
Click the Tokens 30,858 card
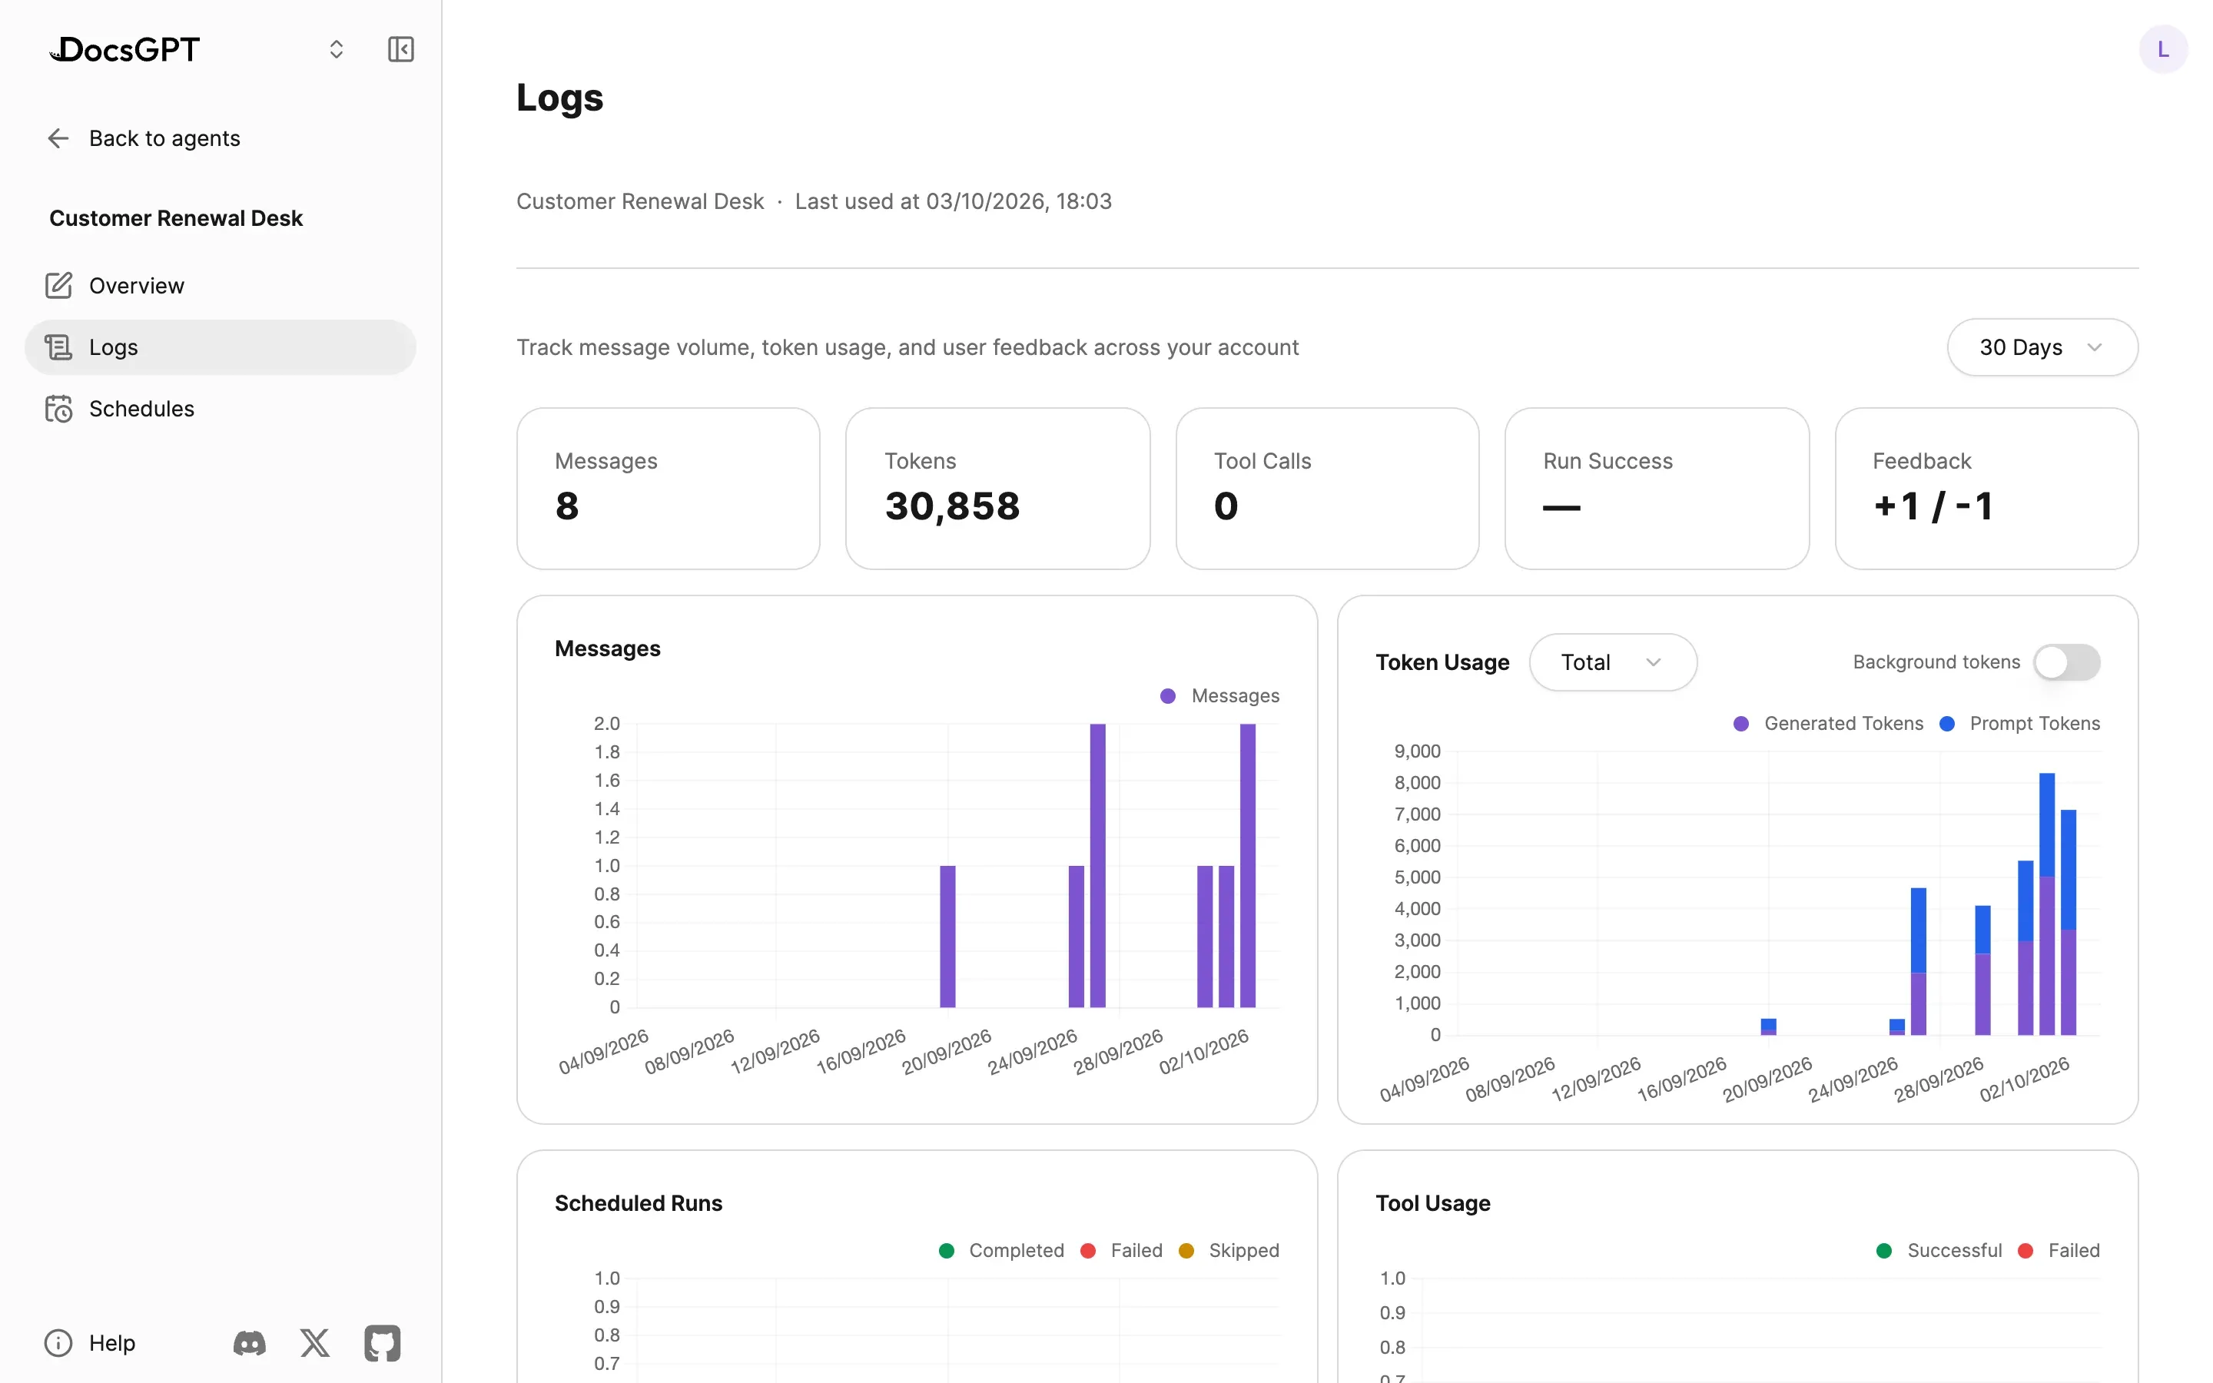[x=997, y=489]
